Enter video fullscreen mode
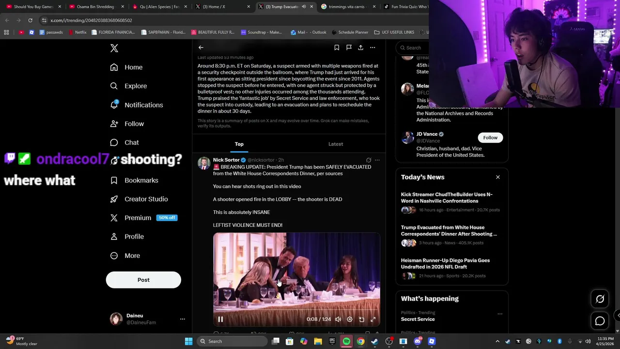The width and height of the screenshot is (620, 349). coord(373,319)
